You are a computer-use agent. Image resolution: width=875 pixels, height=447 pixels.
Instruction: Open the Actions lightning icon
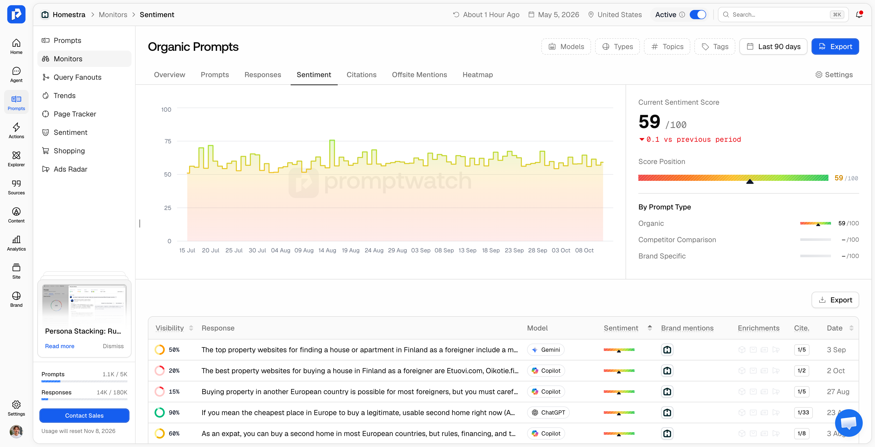click(x=16, y=131)
